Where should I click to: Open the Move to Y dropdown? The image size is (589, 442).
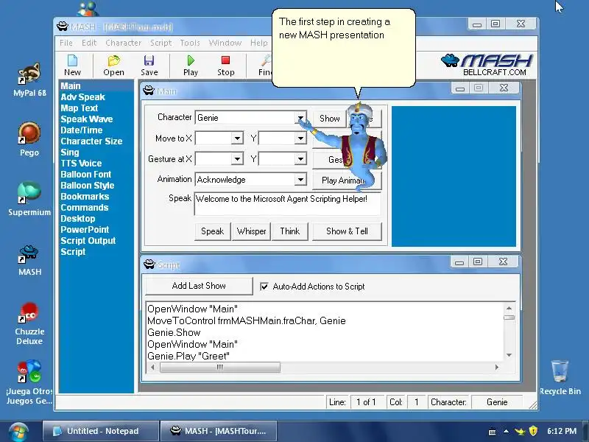click(300, 138)
